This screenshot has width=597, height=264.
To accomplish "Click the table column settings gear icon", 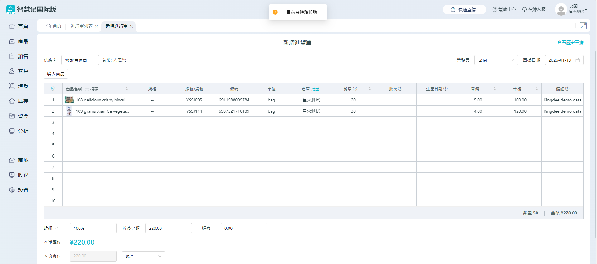I will (53, 89).
